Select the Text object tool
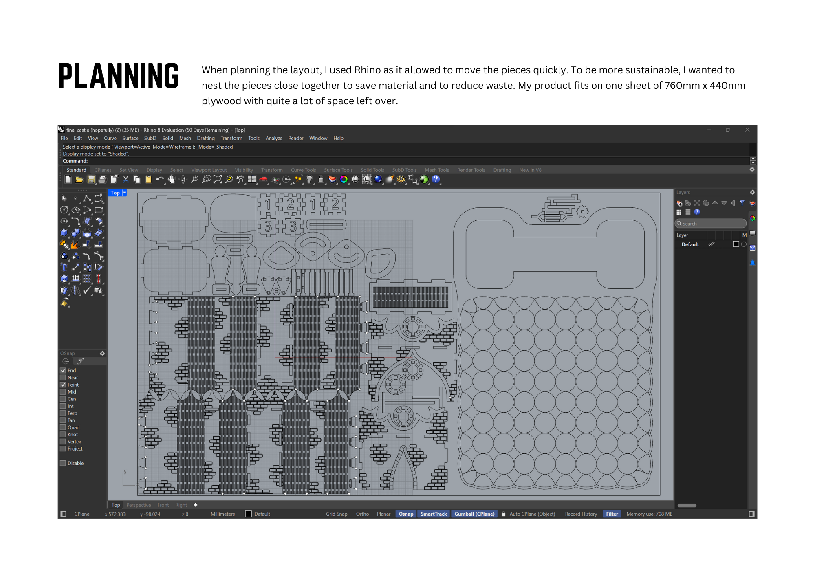 (64, 267)
